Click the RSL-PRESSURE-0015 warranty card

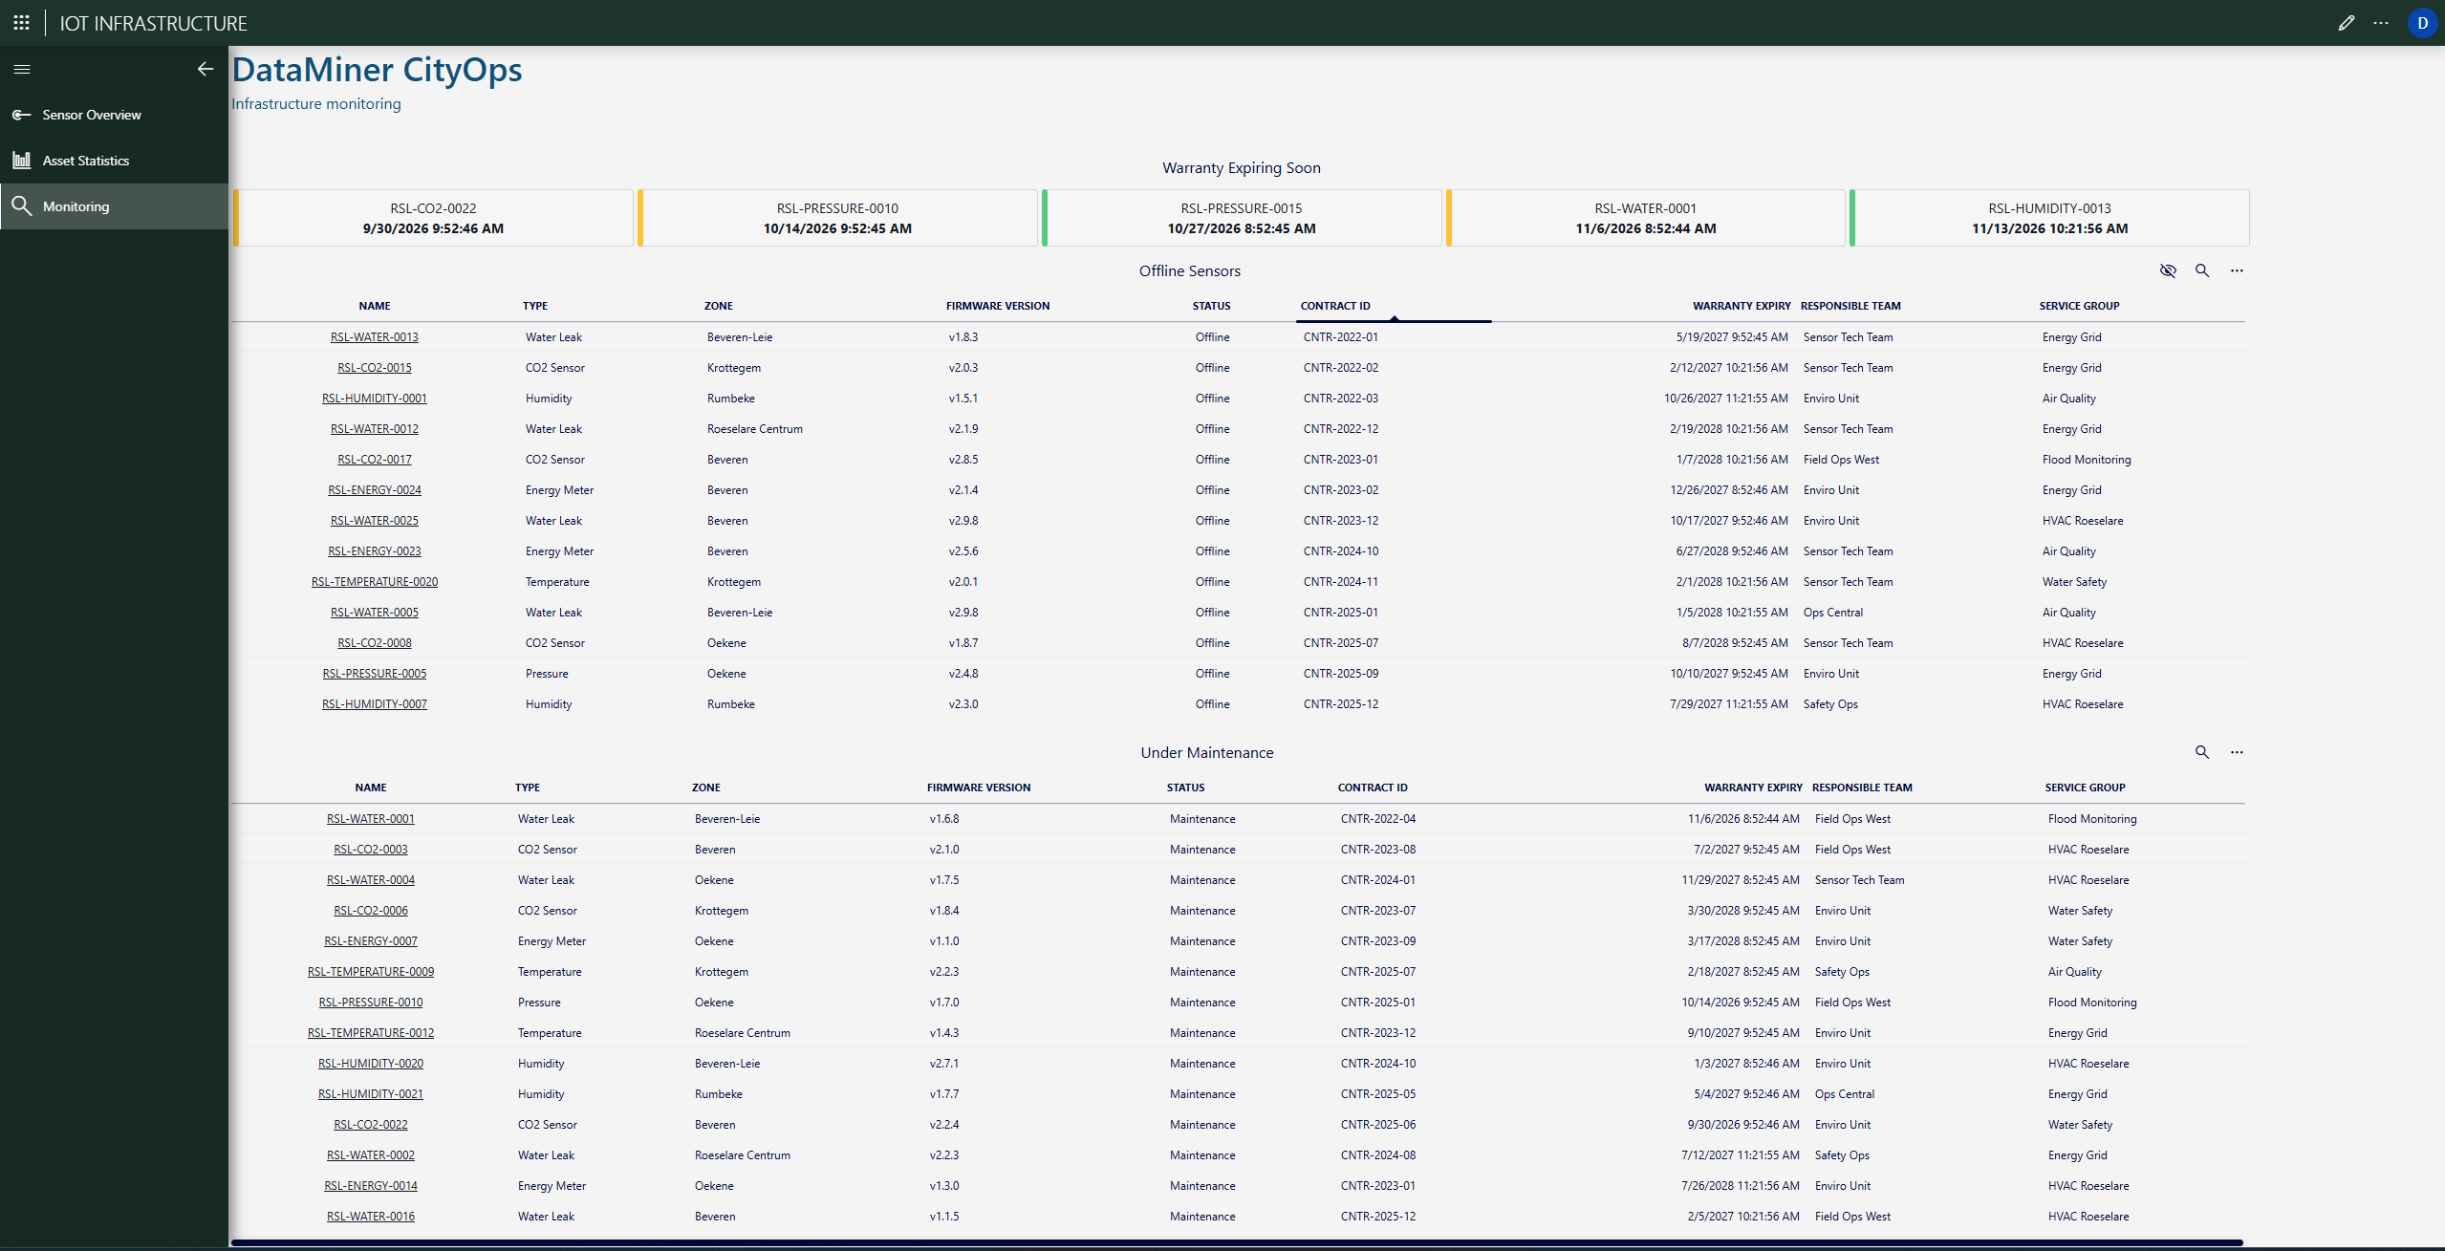[x=1242, y=218]
